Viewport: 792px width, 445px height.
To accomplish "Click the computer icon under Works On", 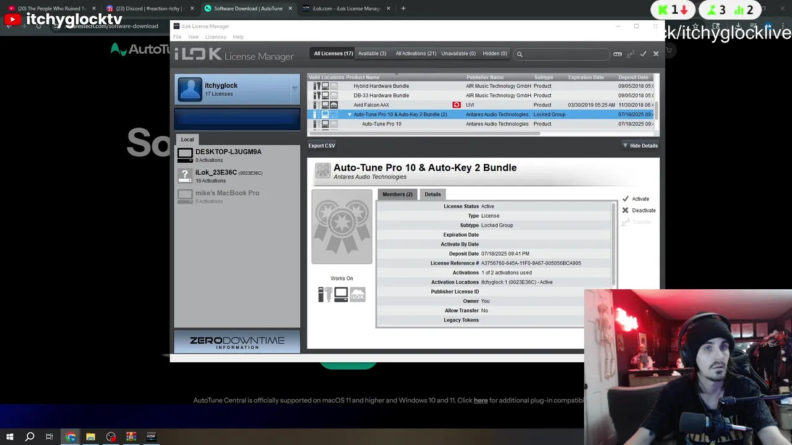I will (x=341, y=295).
